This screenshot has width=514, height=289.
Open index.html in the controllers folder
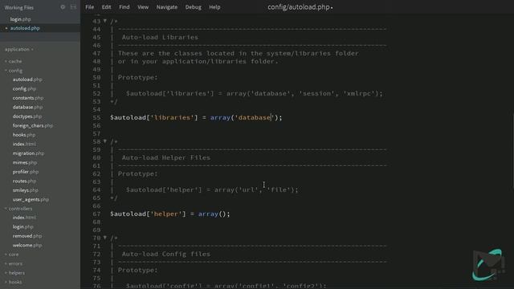point(24,218)
